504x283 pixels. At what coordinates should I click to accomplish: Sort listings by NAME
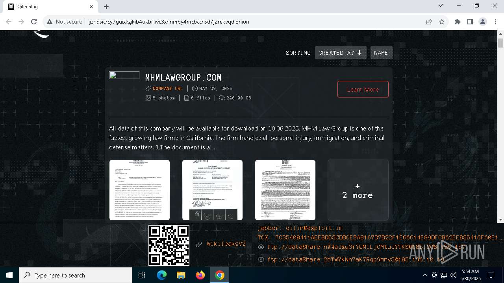tap(381, 53)
